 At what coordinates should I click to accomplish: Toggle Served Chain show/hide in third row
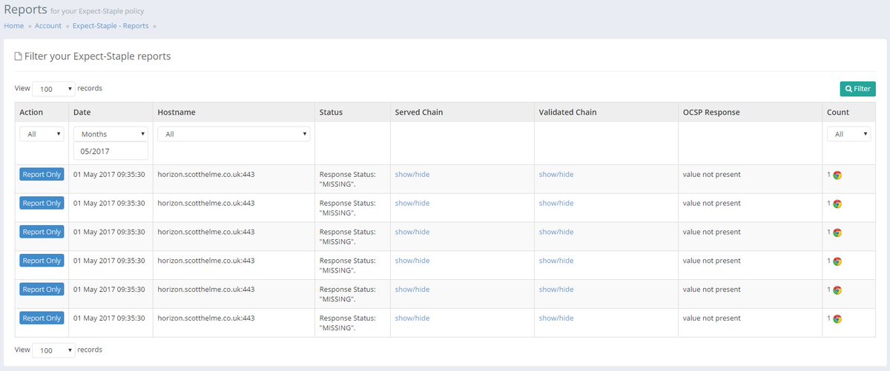(x=412, y=232)
